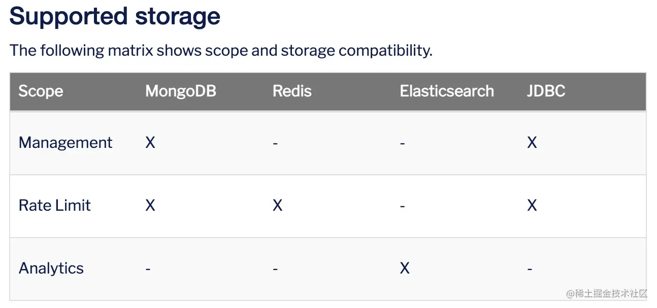This screenshot has width=657, height=308.
Task: Select the Analytics row label
Action: [x=51, y=268]
